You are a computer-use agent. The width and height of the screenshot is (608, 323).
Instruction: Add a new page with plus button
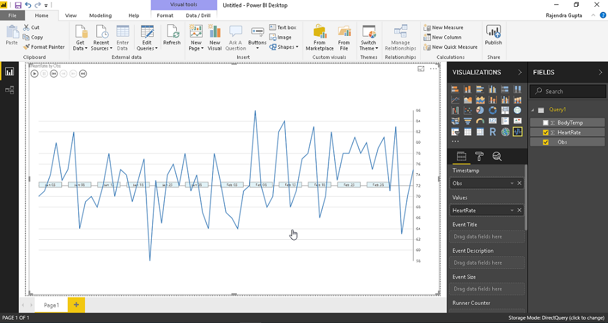tap(76, 305)
